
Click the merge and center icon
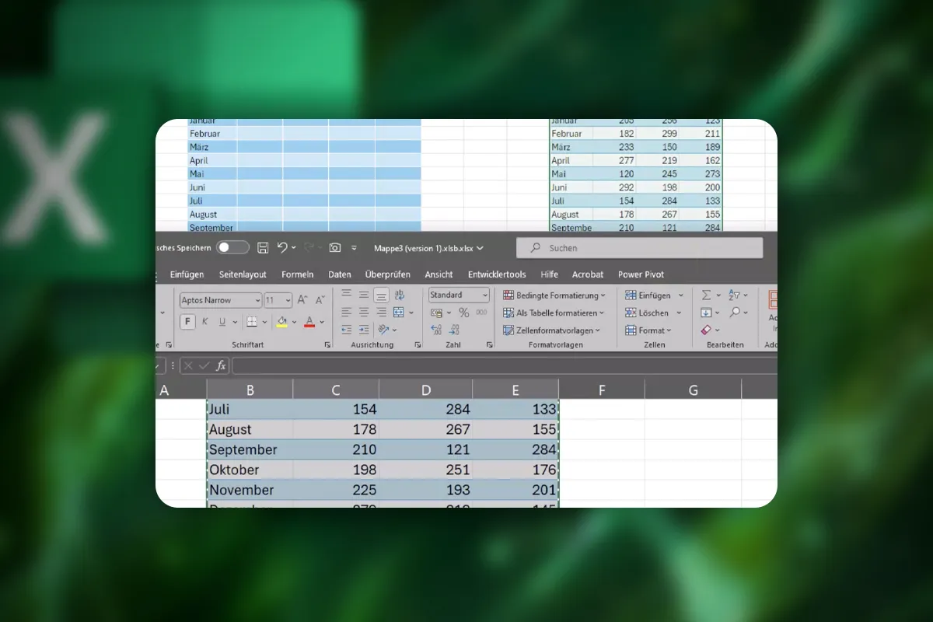399,313
